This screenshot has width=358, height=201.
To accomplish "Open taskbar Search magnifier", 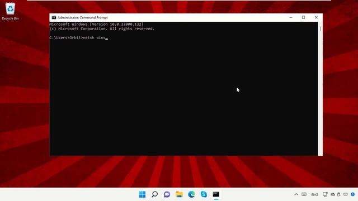I will point(154,194).
